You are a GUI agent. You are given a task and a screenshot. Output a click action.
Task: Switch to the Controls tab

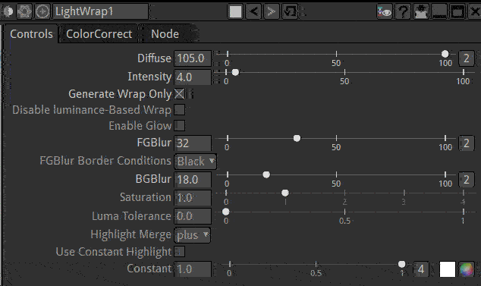pos(31,33)
